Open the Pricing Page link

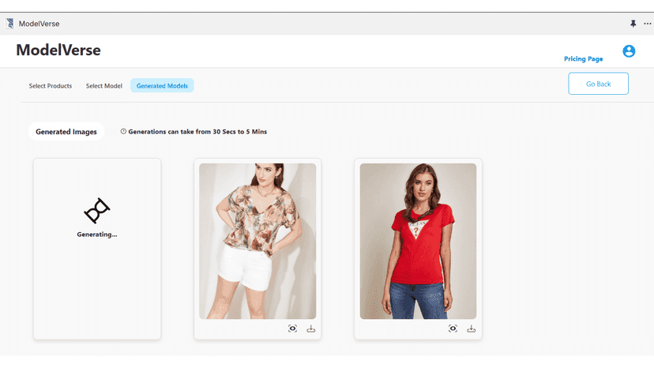pyautogui.click(x=583, y=58)
